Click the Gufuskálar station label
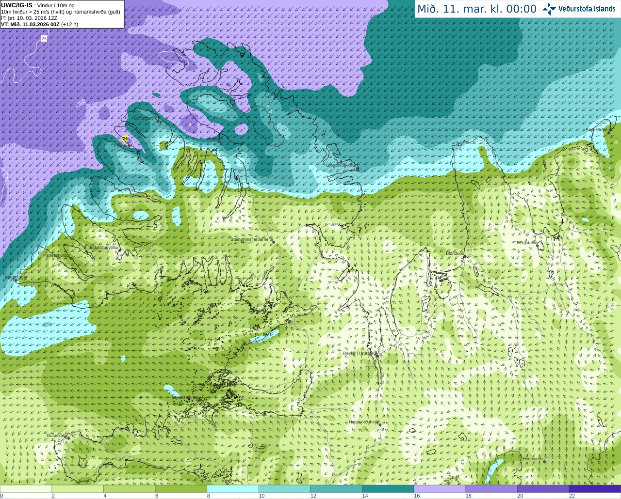The width and height of the screenshot is (621, 499). (56, 435)
